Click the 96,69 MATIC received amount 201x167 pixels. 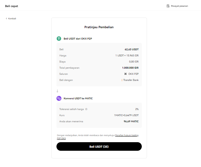point(131,121)
